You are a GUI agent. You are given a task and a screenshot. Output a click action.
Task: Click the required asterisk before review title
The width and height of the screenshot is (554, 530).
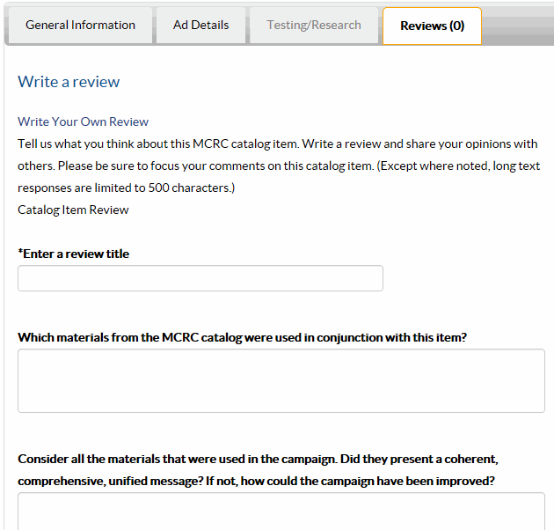click(20, 253)
